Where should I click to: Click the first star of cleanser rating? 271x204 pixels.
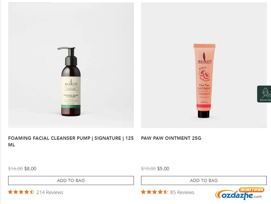coord(10,192)
